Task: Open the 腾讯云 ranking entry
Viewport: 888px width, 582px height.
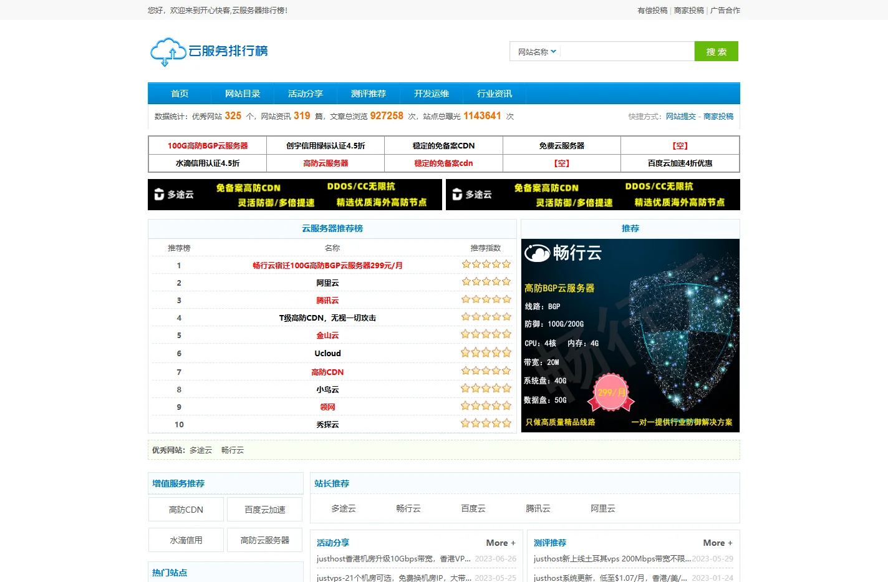Action: (x=327, y=300)
